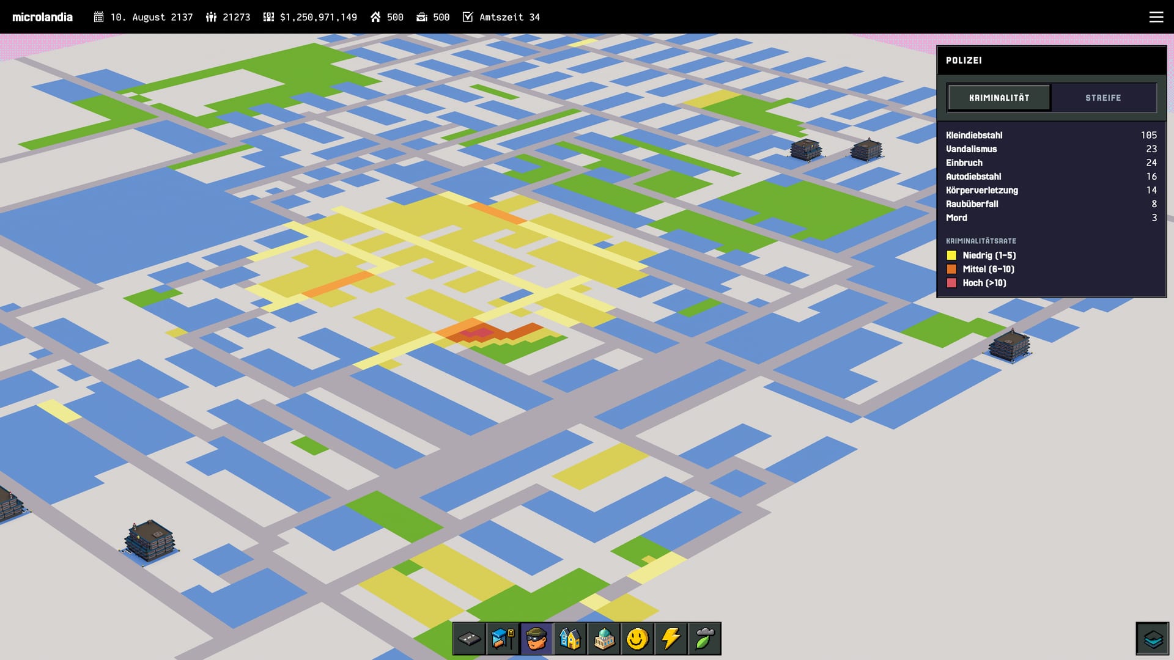Click the calendar date icon
This screenshot has width=1174, height=660.
click(x=98, y=17)
